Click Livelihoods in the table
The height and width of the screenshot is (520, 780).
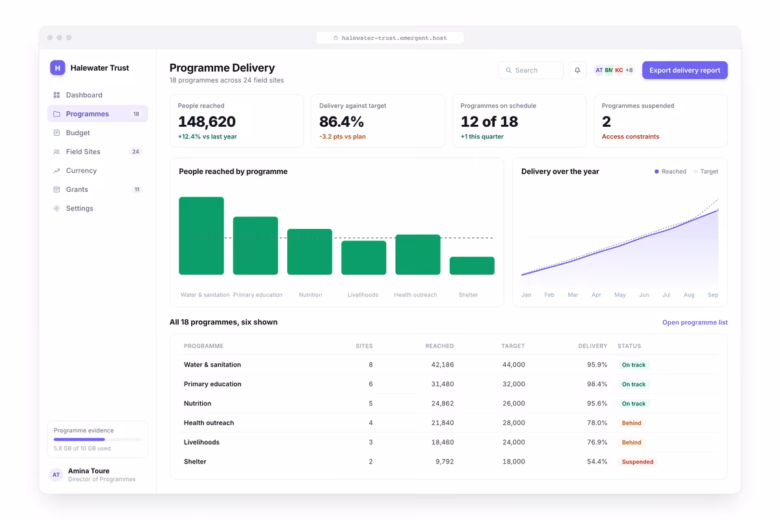[x=201, y=442]
